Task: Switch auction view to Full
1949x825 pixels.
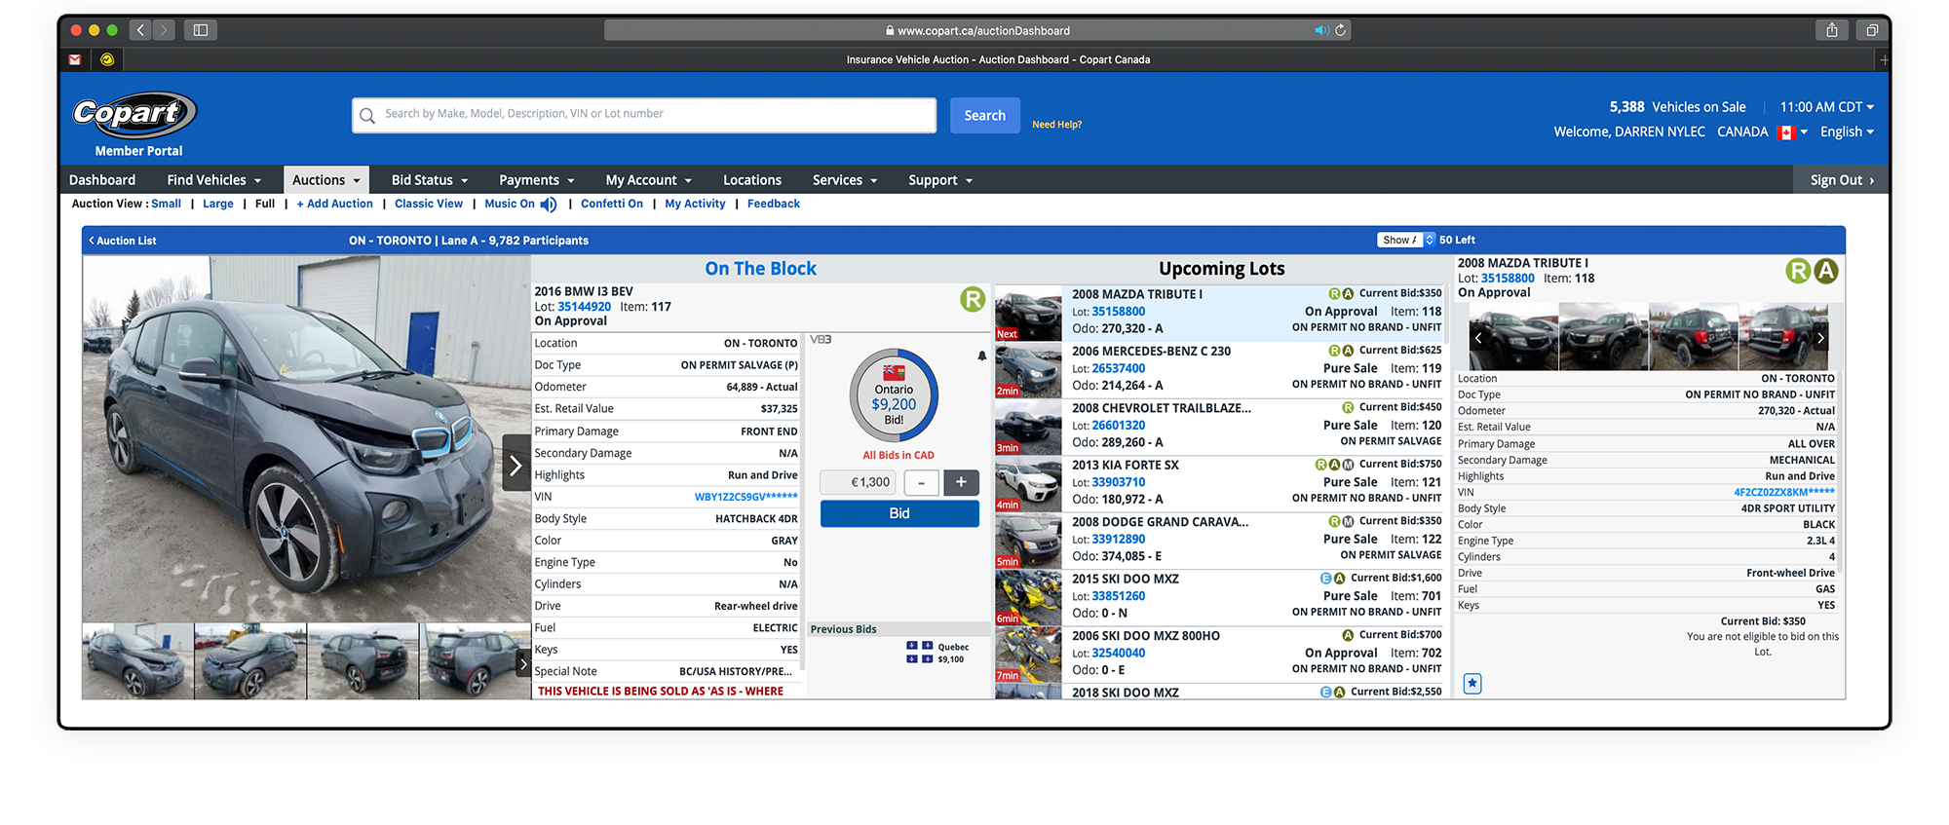Action: (x=265, y=204)
